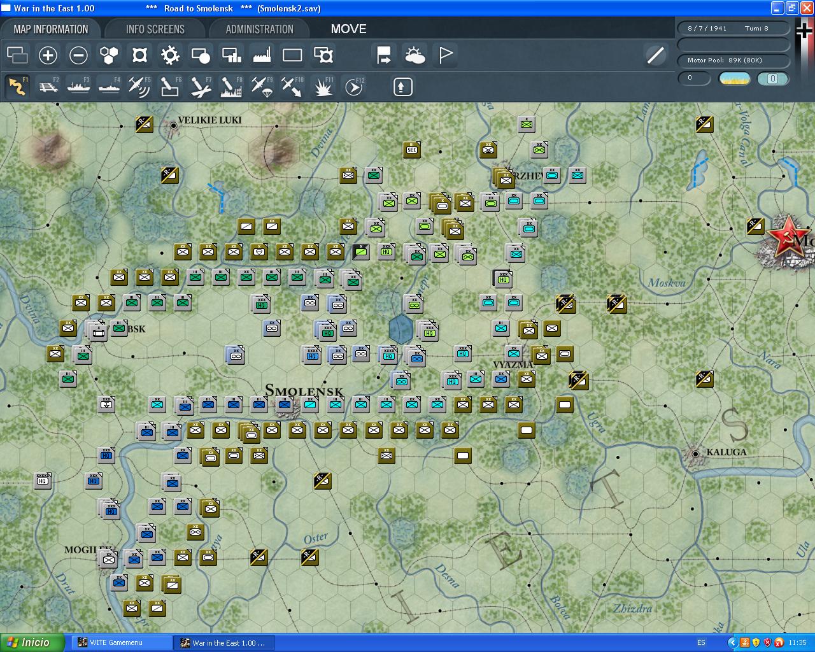Toggle the factory overlay icon
Screen dimensions: 815x652
pos(262,55)
